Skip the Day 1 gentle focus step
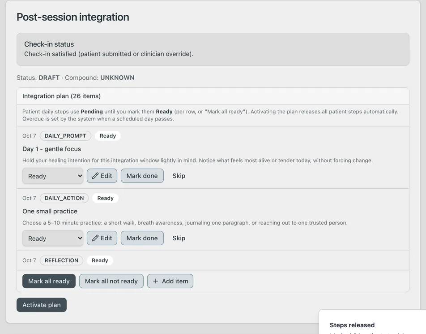This screenshot has height=334, width=426. [179, 176]
